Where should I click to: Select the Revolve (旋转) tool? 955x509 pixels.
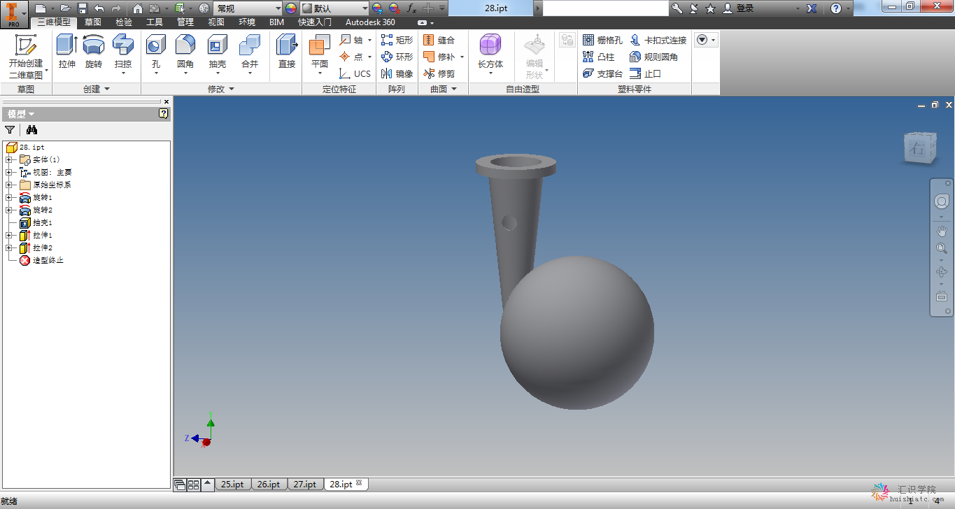coord(94,52)
